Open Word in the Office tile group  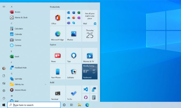(x=74, y=12)
